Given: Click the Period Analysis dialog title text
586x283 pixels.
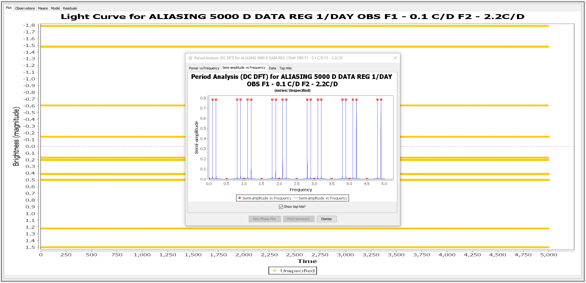Looking at the screenshot, I should point(268,58).
